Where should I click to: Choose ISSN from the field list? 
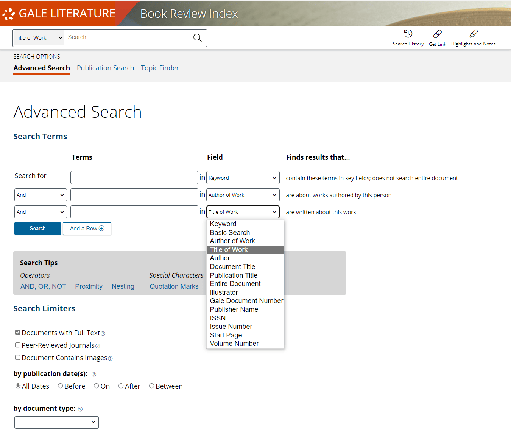click(245, 319)
